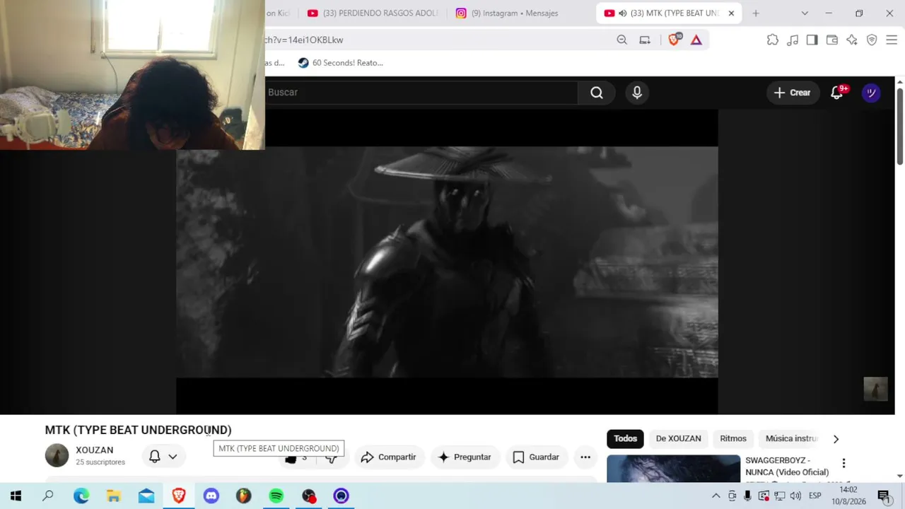Dislike the video with thumbs-down button
This screenshot has width=905, height=509.
[331, 458]
